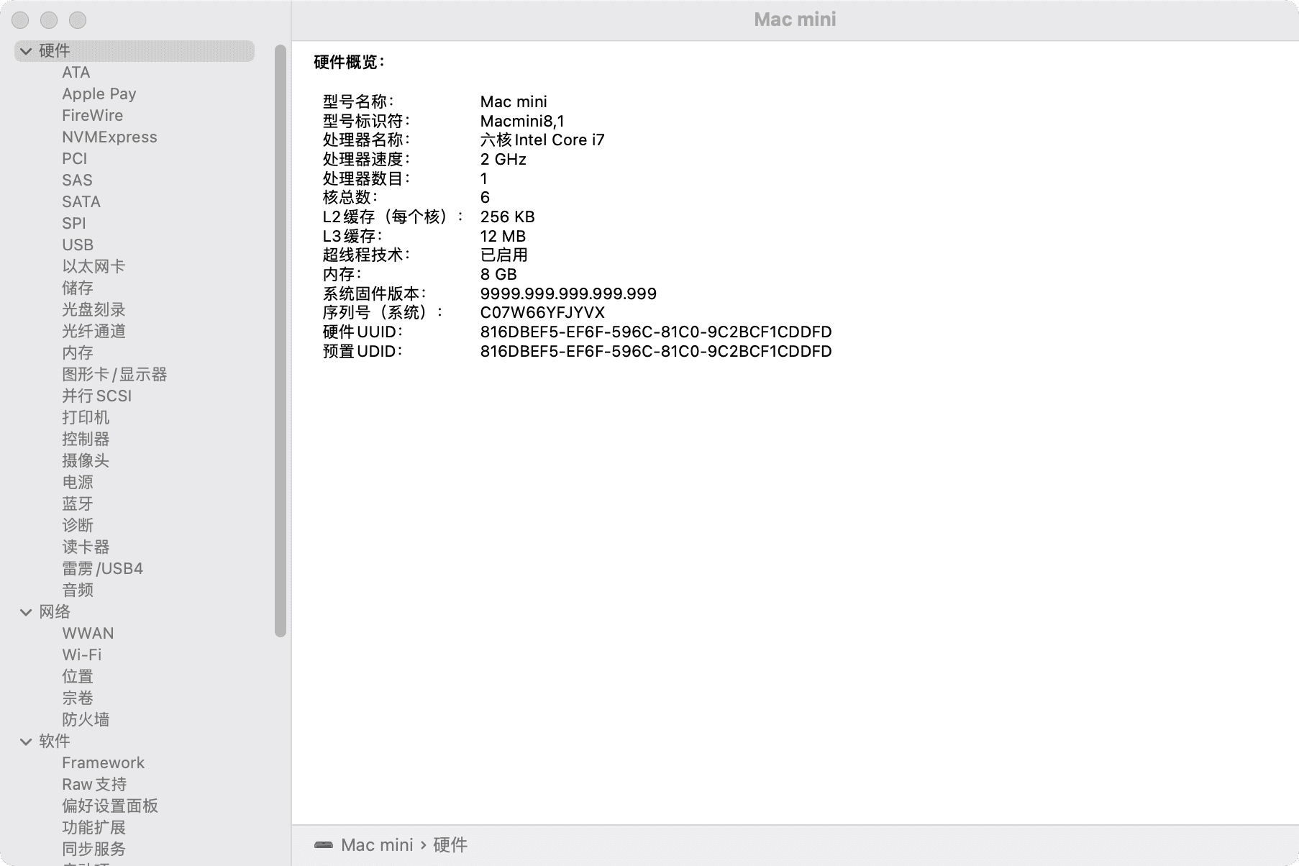Click the 硬件概览 heading

pos(350,63)
